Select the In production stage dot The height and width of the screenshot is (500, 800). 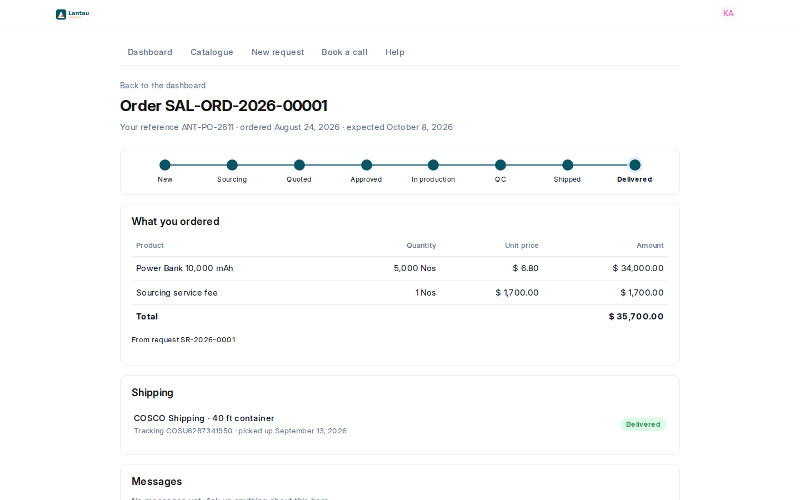433,165
